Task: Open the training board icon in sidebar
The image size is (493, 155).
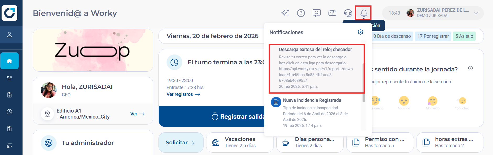Action: coord(9,146)
